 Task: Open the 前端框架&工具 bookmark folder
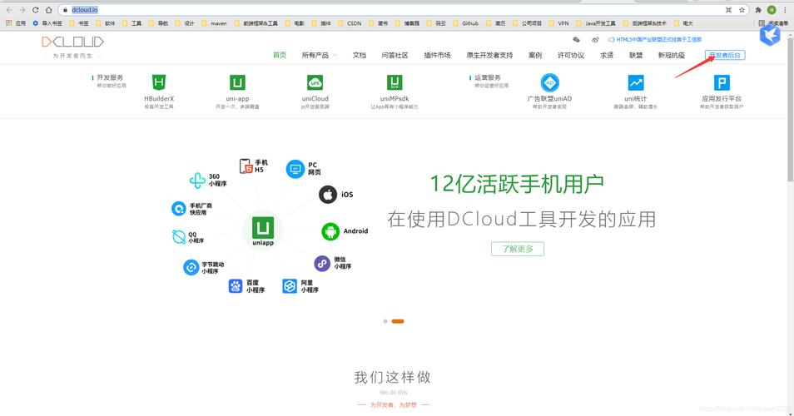256,23
